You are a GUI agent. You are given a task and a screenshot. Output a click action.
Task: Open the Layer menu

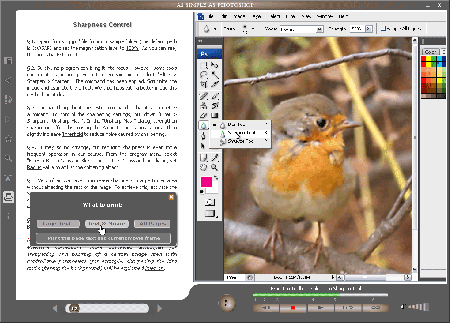point(256,16)
